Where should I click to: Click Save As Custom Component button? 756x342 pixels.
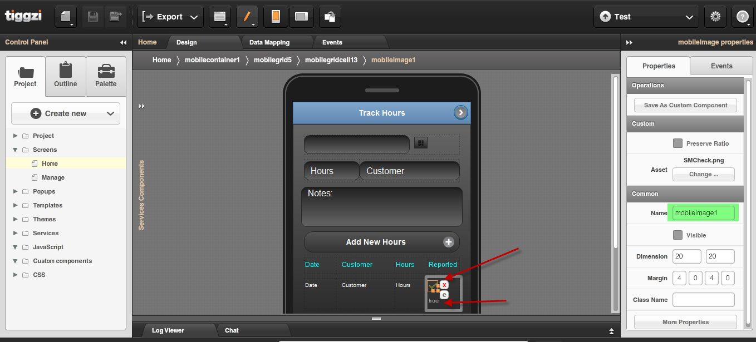pyautogui.click(x=685, y=105)
